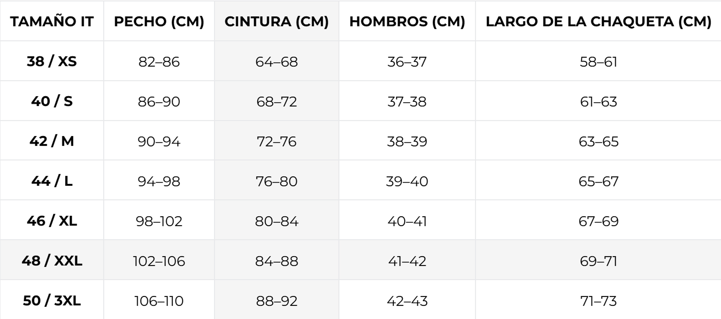
Task: Click the 82–86 chest measurement cell
Action: (160, 61)
